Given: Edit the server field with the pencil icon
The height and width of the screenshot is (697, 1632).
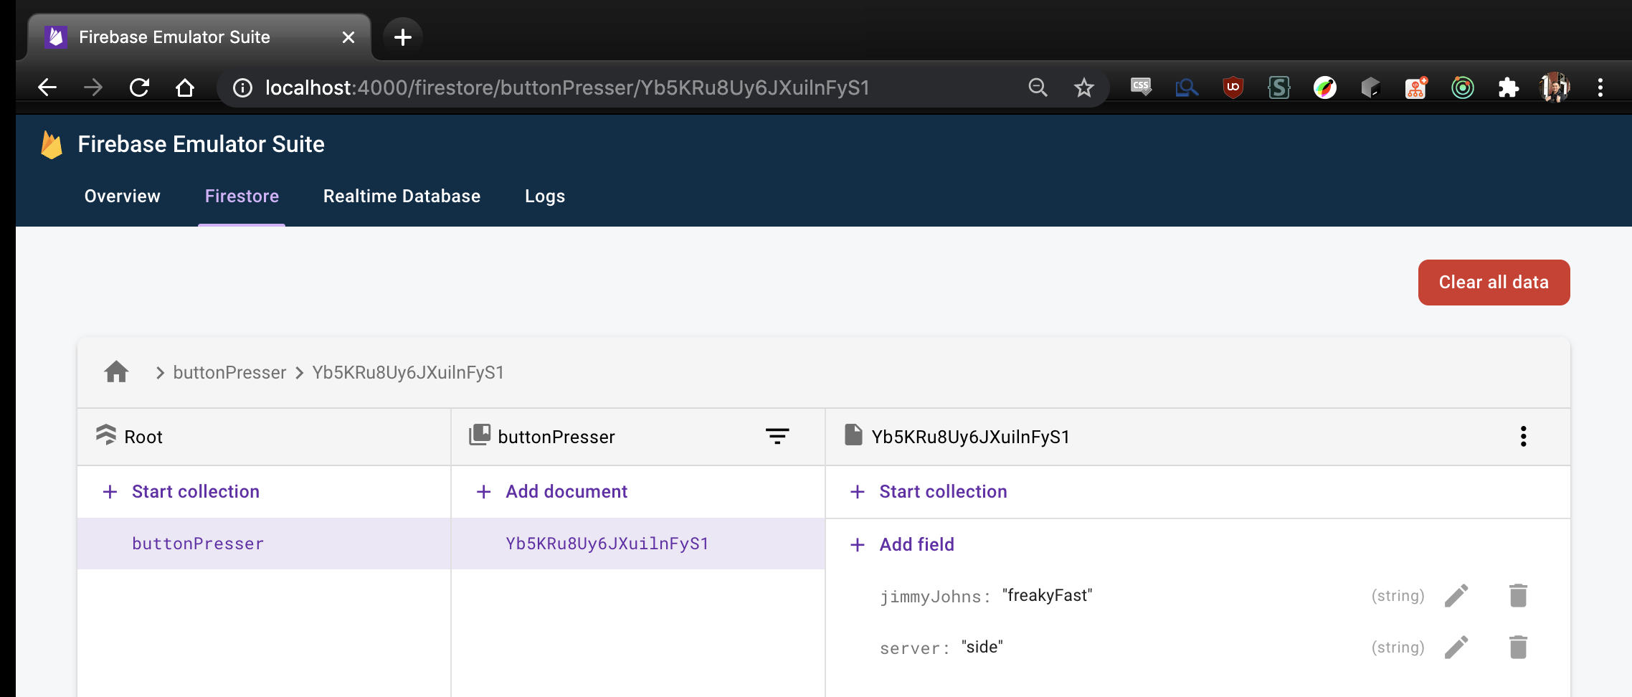Looking at the screenshot, I should click(1456, 647).
